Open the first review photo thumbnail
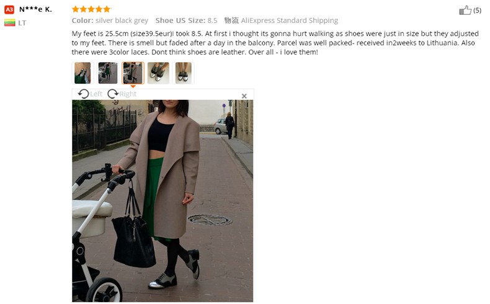This screenshot has height=304, width=490. click(x=83, y=73)
